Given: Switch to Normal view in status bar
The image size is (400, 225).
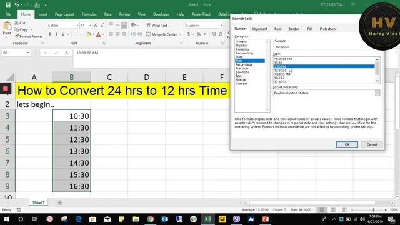Looking at the screenshot, I should coord(322,210).
